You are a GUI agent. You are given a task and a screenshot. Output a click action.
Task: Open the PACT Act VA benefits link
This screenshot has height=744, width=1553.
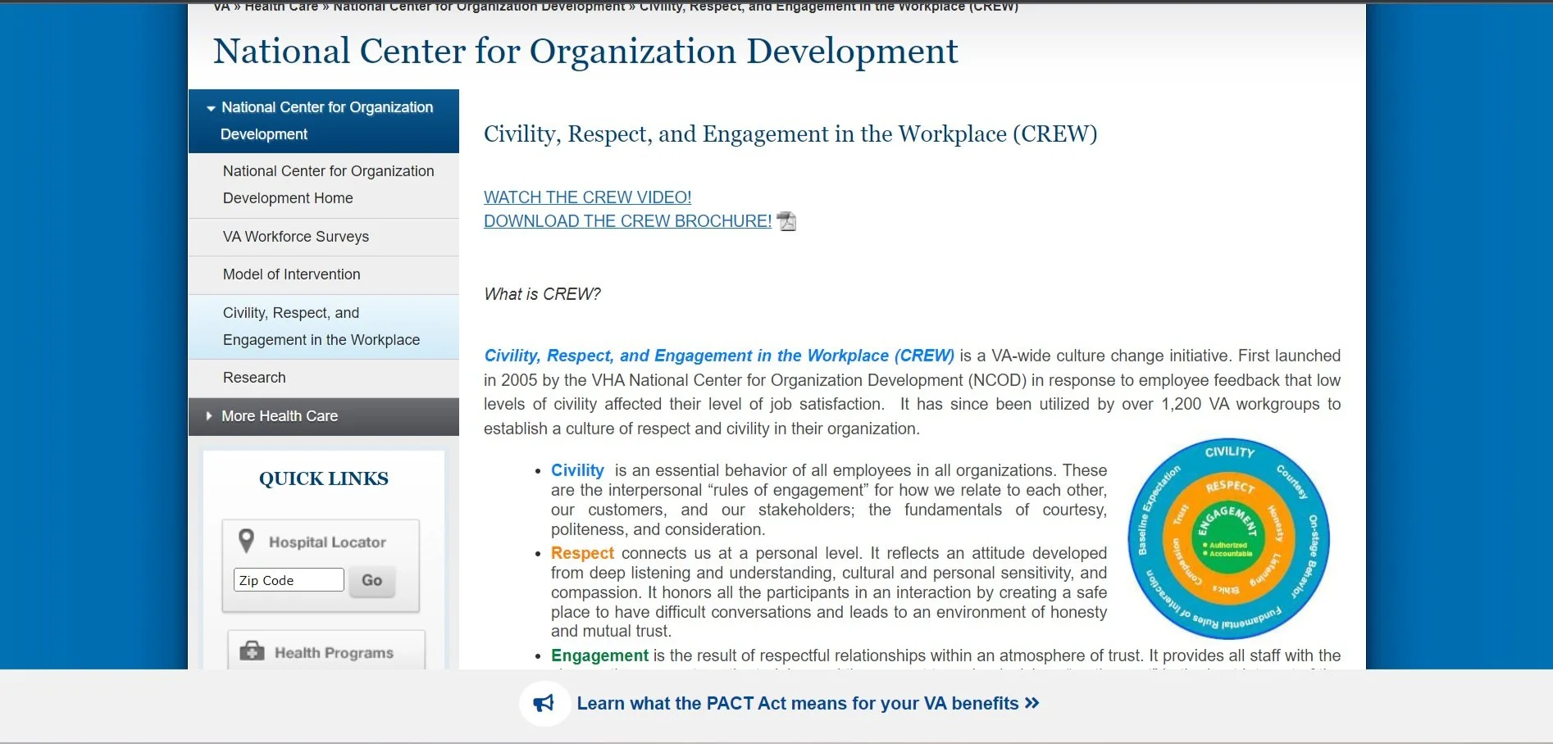(808, 703)
